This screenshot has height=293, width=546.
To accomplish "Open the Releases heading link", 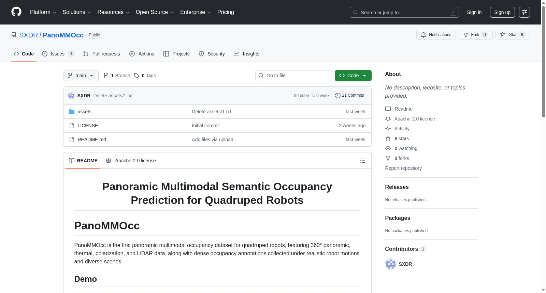I will (x=397, y=187).
